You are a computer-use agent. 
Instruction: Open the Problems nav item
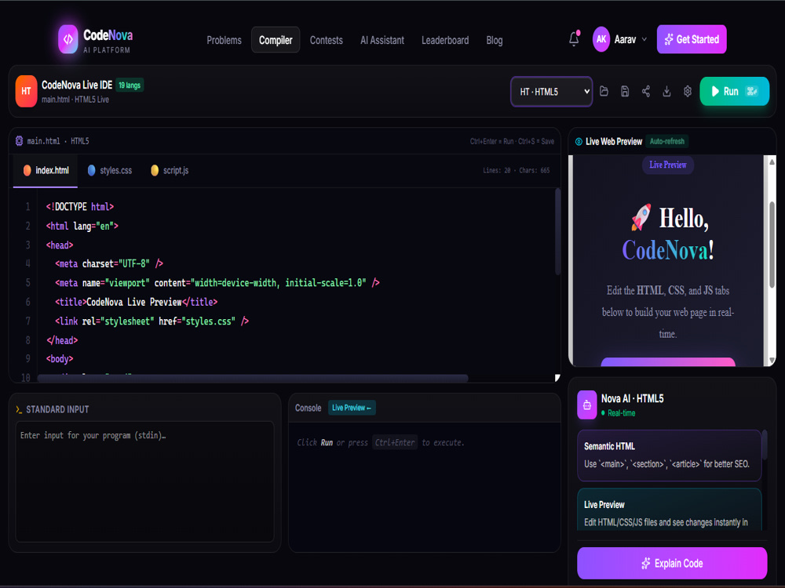pos(224,40)
